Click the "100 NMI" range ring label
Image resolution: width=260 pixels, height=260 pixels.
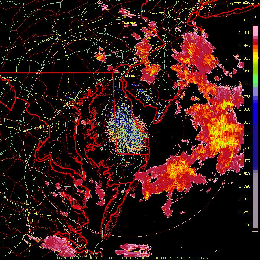coord(130,23)
